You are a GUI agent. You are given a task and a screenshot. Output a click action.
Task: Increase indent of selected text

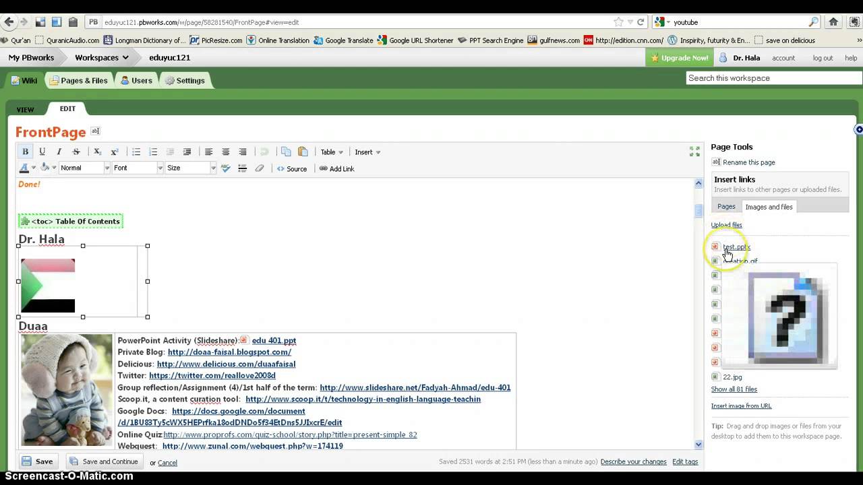coord(187,152)
